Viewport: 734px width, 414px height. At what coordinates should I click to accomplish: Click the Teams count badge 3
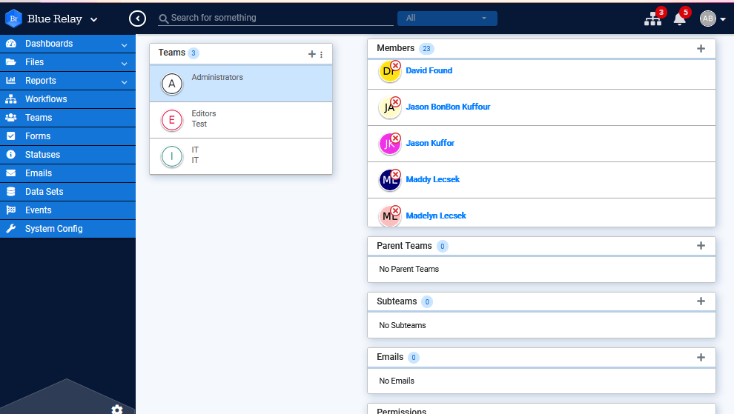tap(194, 53)
